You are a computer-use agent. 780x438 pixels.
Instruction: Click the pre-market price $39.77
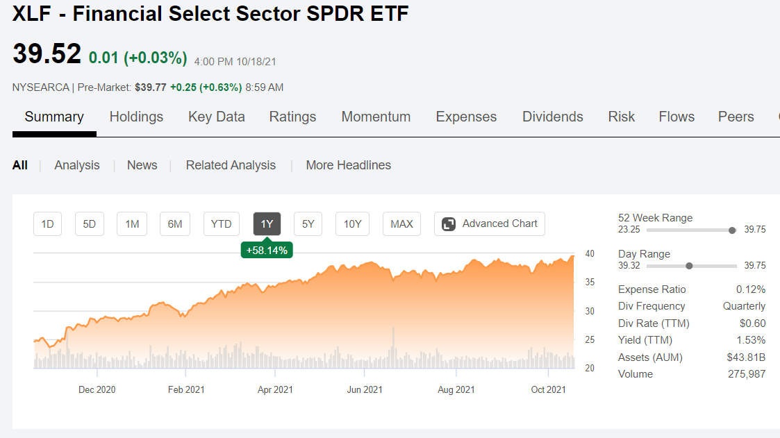150,87
